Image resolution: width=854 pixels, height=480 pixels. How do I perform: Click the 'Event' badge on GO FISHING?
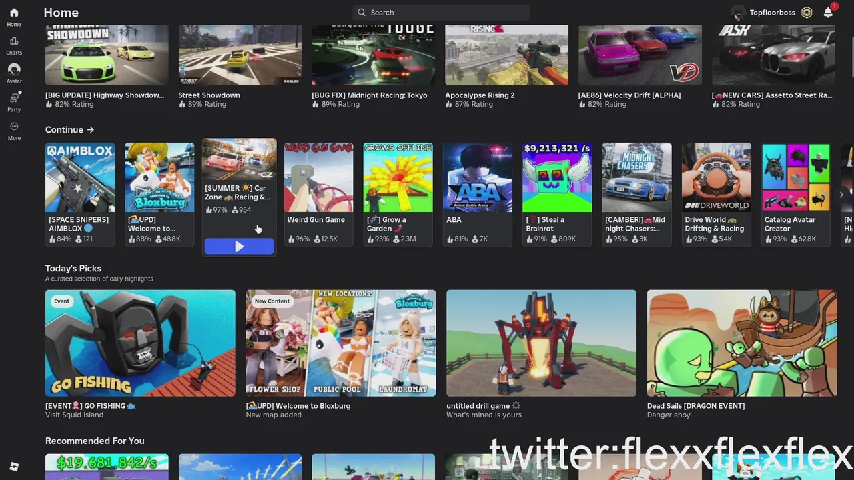point(61,301)
